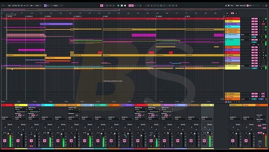
Task: Click DRUMS pan knob in mixer
Action: tap(5, 137)
